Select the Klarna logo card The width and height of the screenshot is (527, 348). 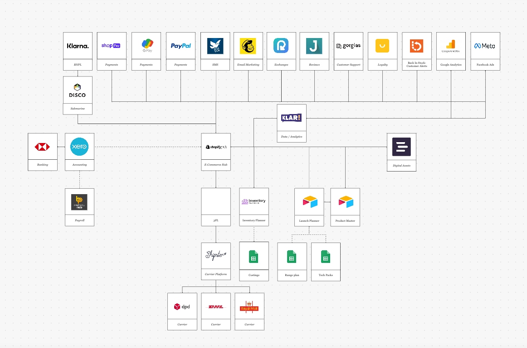click(x=78, y=46)
